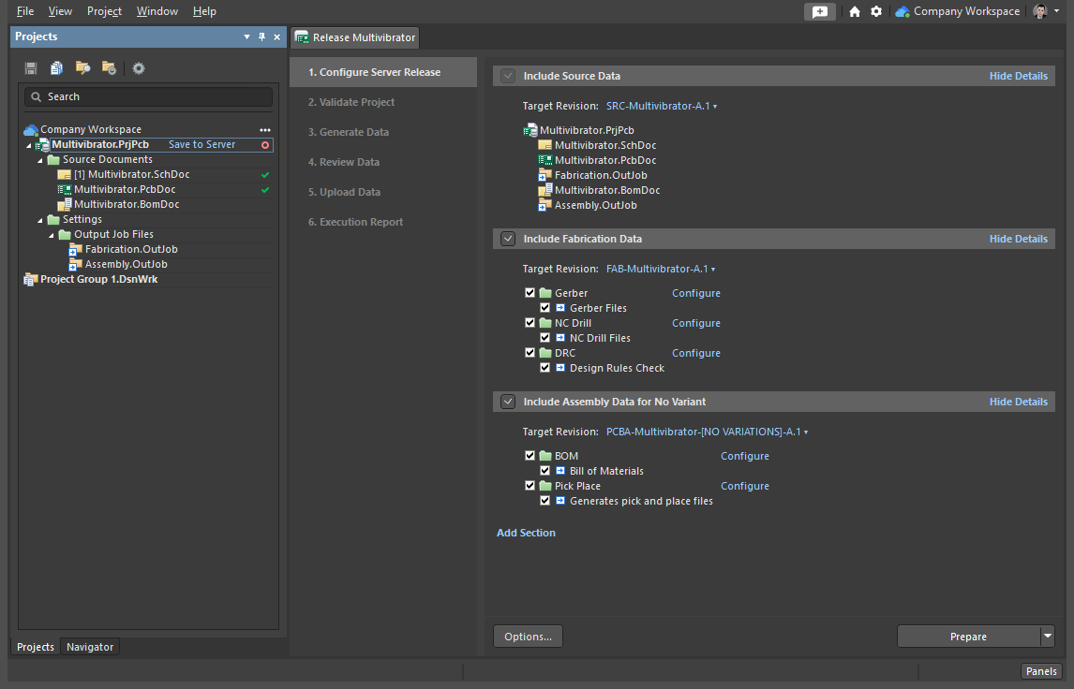
Task: Uncheck the Gerber folder checkbox
Action: click(530, 293)
